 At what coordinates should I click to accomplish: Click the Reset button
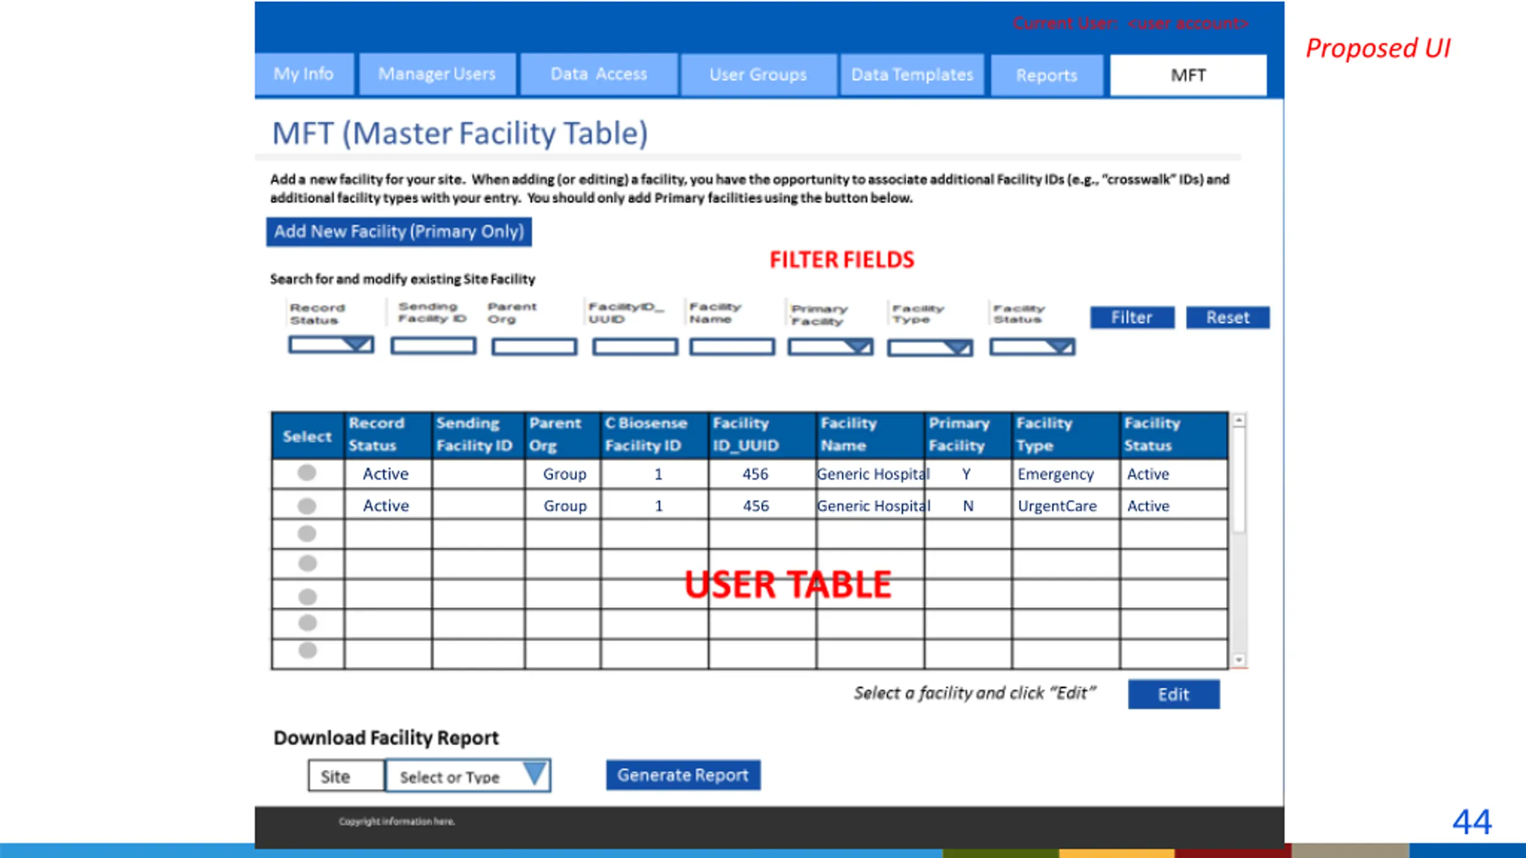[1227, 318]
